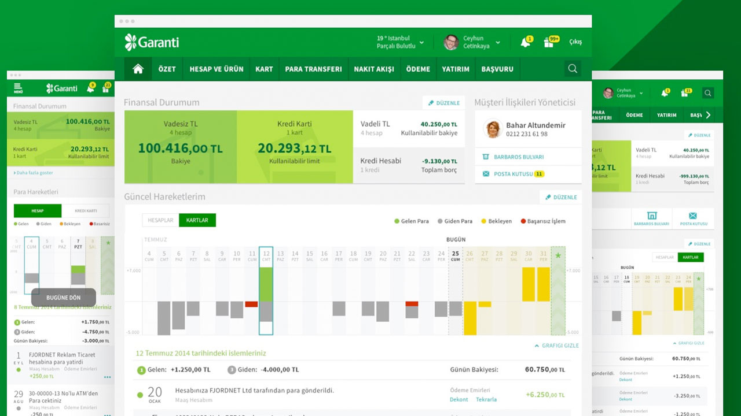Image resolution: width=741 pixels, height=416 pixels.
Task: Expand Daha fazla goster in the left window
Action: click(x=33, y=173)
